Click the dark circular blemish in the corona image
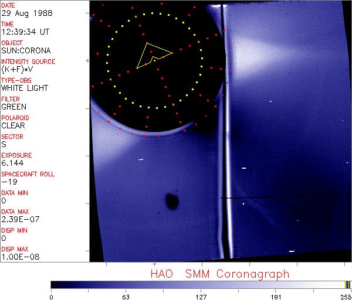This screenshot has width=352, height=300. [172, 202]
